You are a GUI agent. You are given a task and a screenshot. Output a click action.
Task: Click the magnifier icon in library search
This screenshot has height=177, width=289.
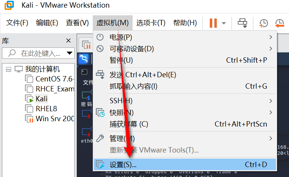click(x=12, y=53)
